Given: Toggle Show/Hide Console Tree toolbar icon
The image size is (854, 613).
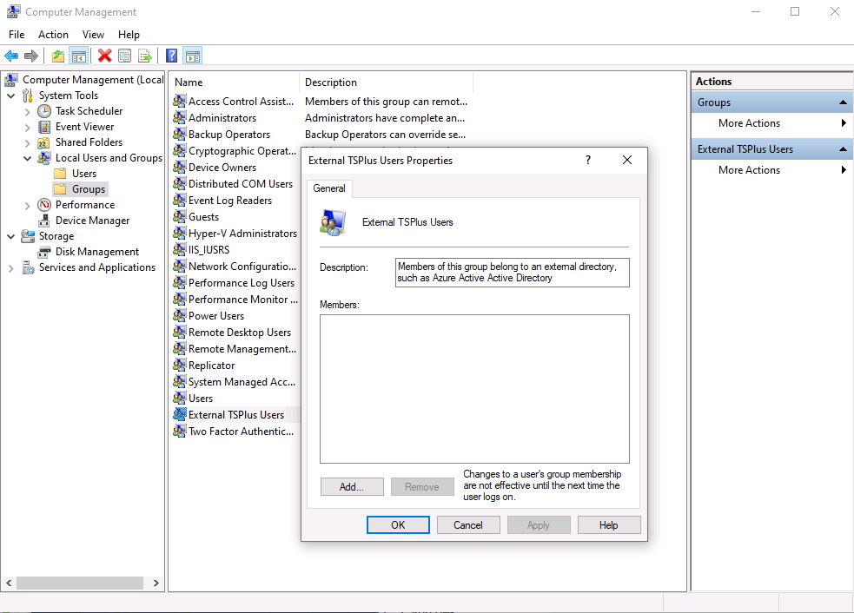Looking at the screenshot, I should (79, 56).
